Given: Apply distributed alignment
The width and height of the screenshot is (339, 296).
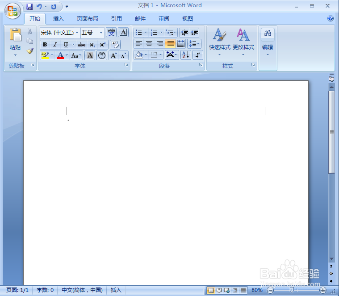Looking at the screenshot, I should [x=181, y=44].
